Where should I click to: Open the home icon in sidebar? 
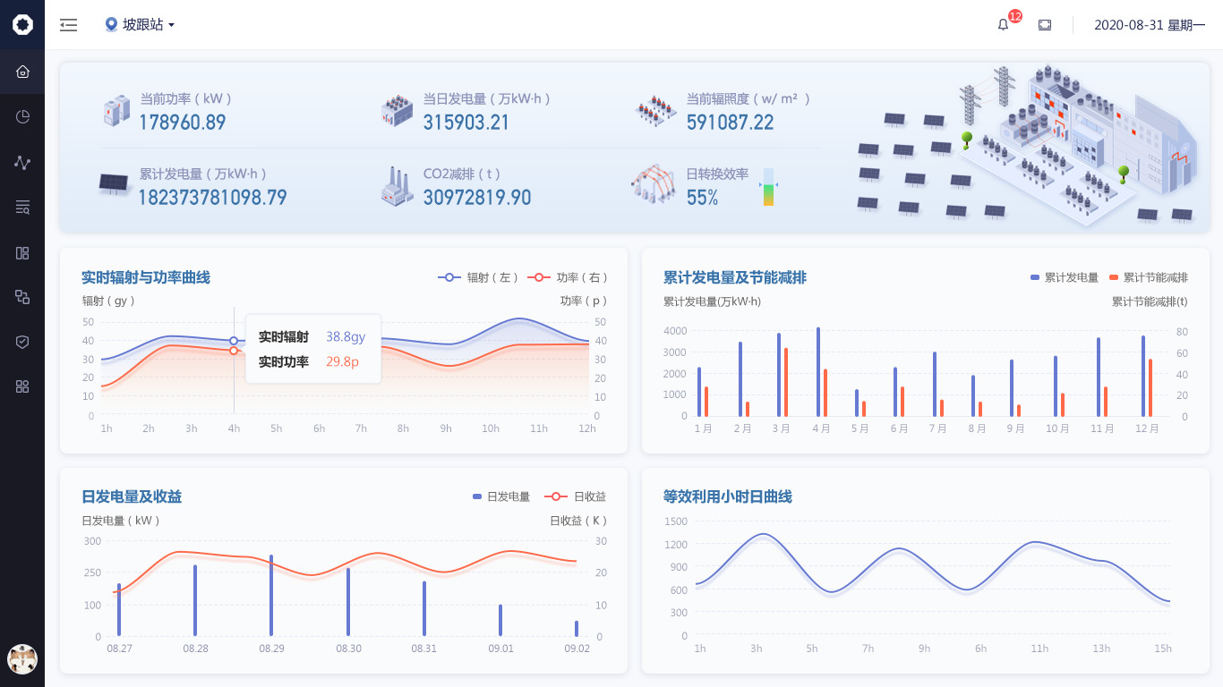tap(22, 72)
